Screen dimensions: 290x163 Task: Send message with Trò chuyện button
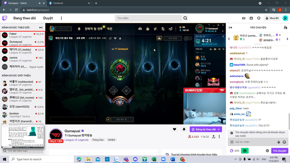click(280, 151)
